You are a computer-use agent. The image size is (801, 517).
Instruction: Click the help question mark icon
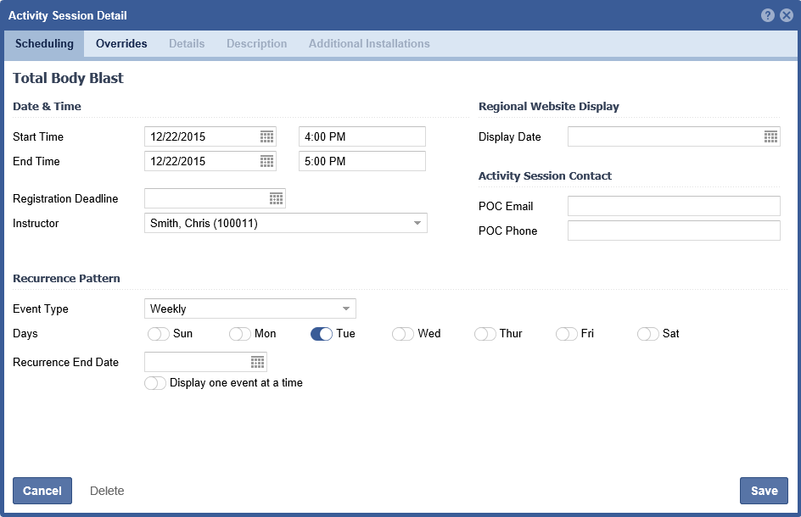768,15
